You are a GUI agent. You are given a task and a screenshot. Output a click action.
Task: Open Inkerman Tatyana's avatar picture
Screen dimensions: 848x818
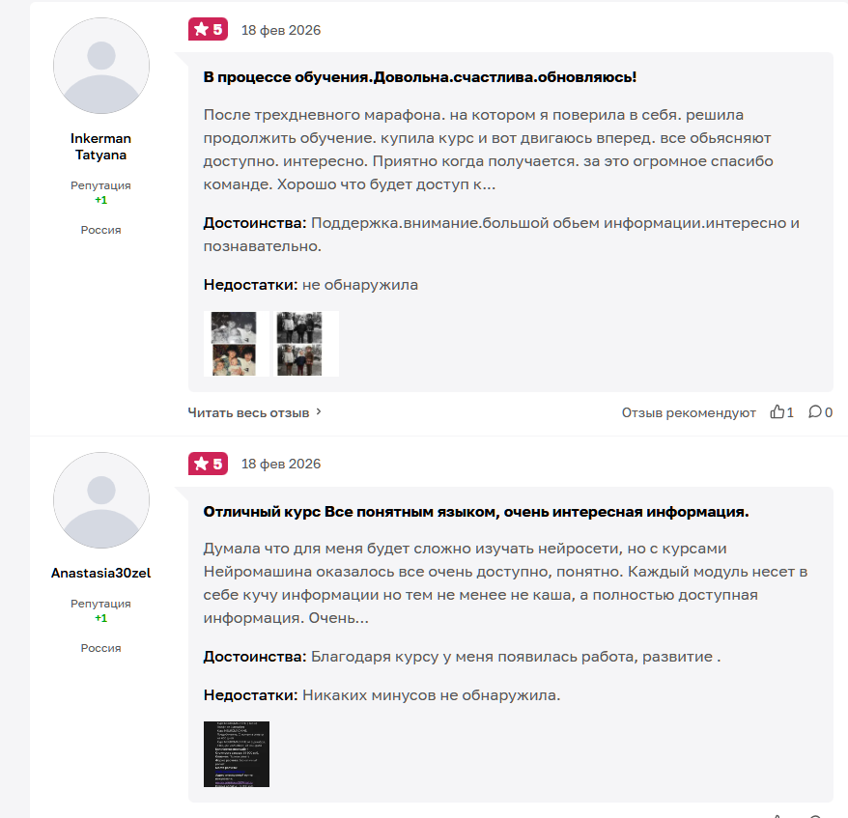click(x=101, y=66)
